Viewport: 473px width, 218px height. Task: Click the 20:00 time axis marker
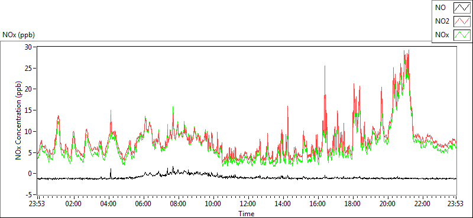387,203
